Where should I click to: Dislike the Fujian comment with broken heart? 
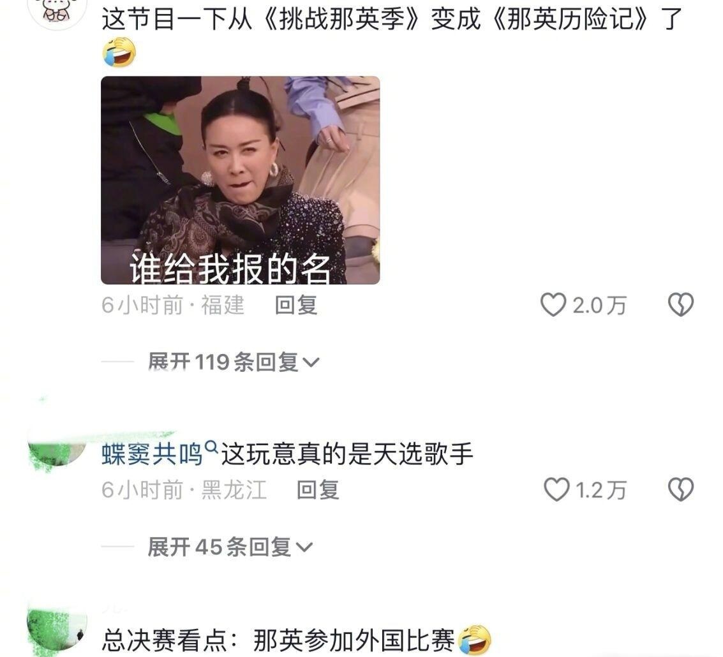[681, 305]
